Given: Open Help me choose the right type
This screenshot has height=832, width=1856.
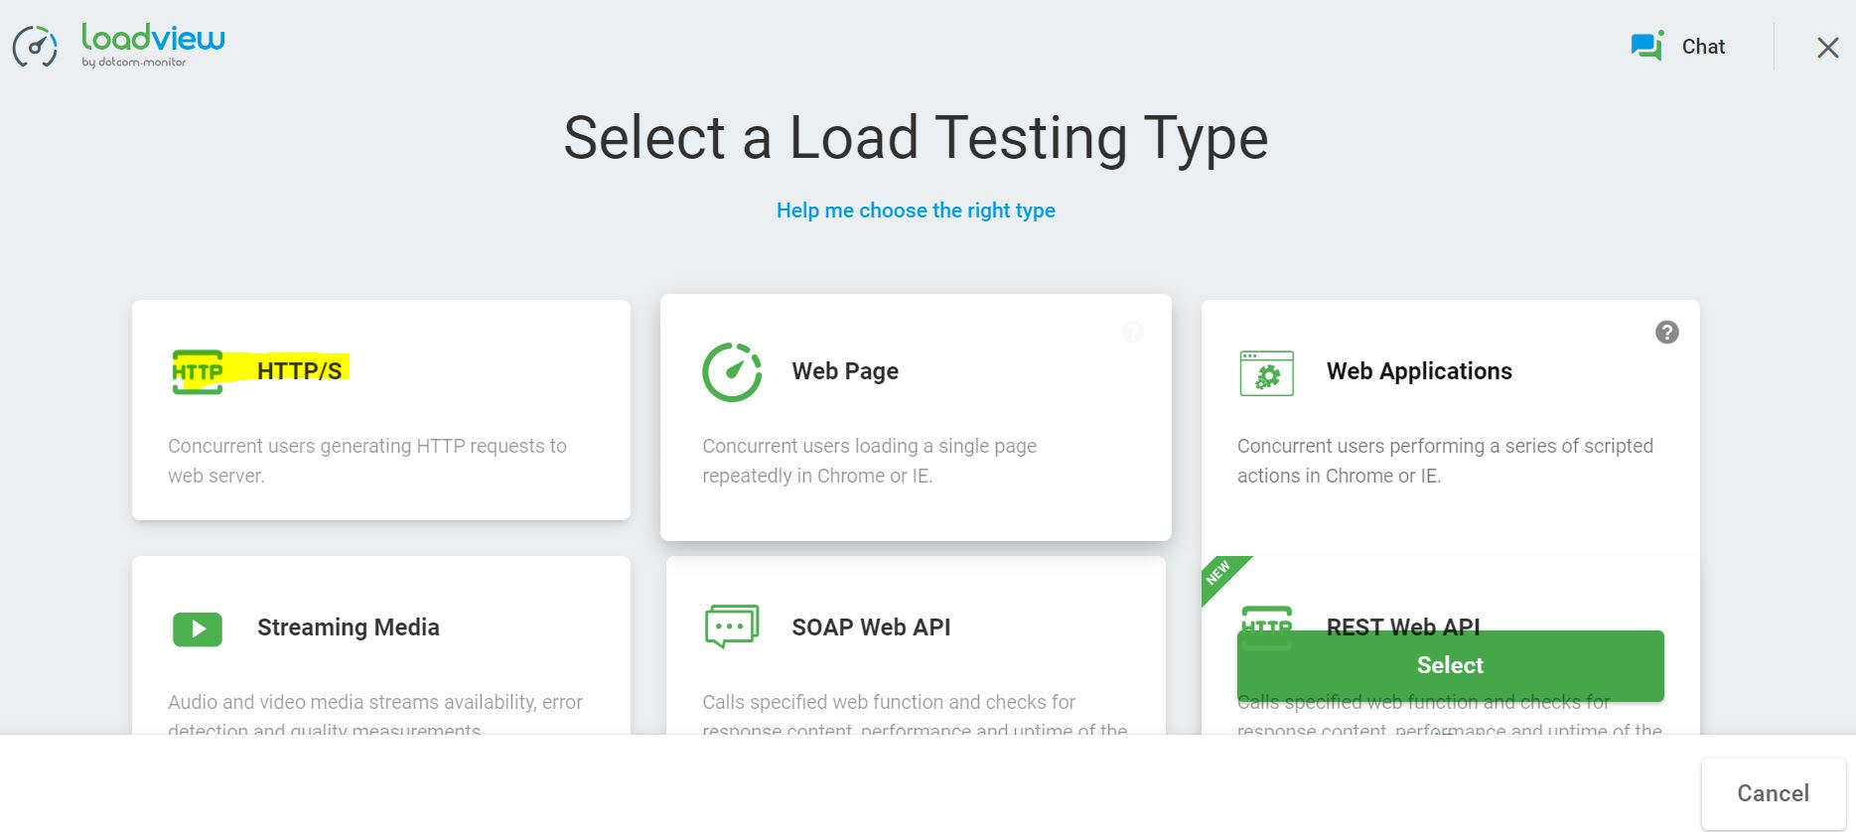Looking at the screenshot, I should (x=916, y=210).
